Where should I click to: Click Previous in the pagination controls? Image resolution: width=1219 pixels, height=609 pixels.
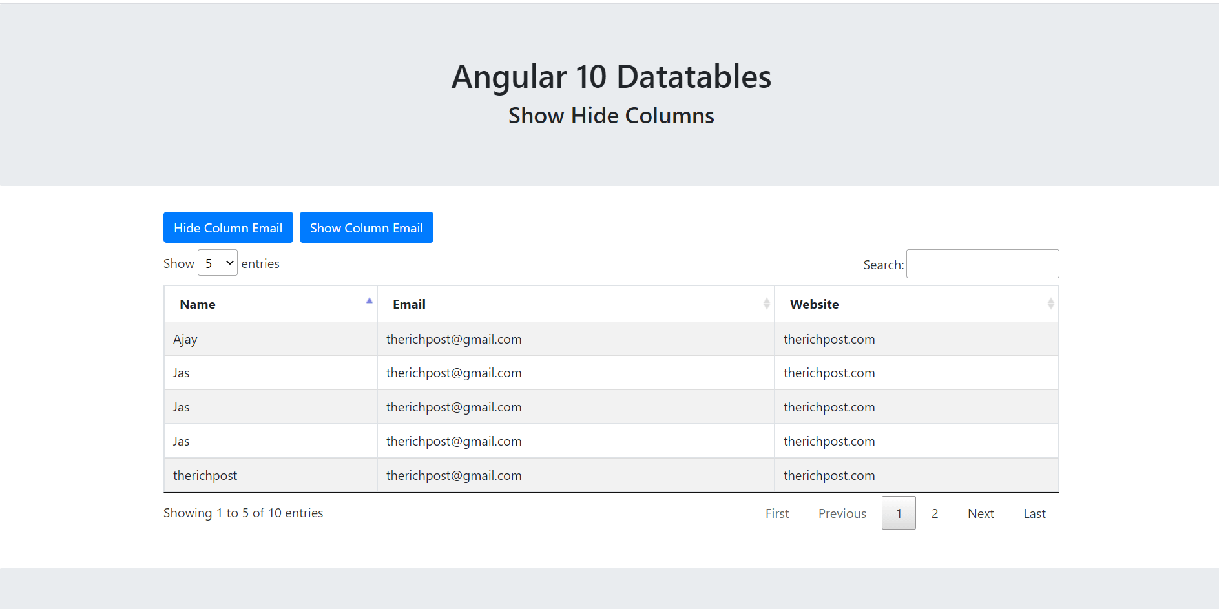(842, 513)
